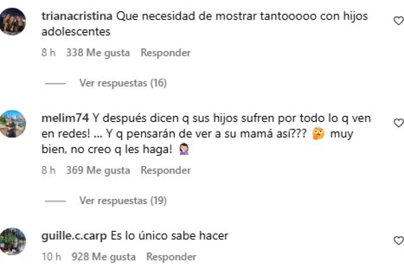
Task: Like trianacristina's comment with the heart
Action: (x=399, y=21)
